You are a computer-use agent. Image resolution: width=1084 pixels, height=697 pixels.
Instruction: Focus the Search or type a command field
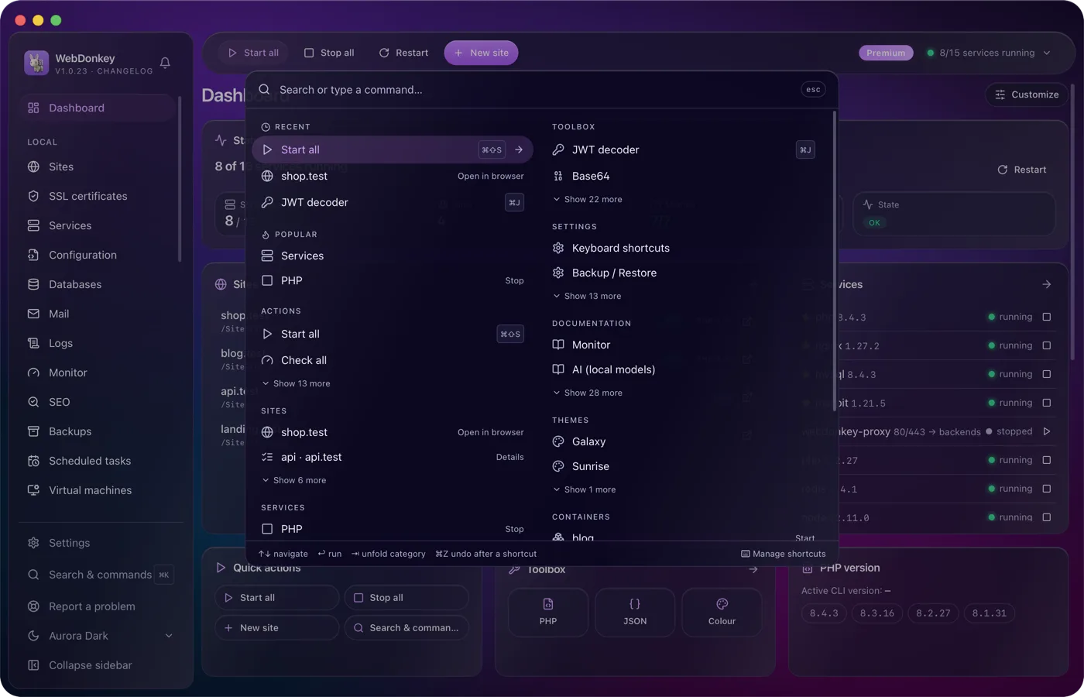(x=534, y=90)
